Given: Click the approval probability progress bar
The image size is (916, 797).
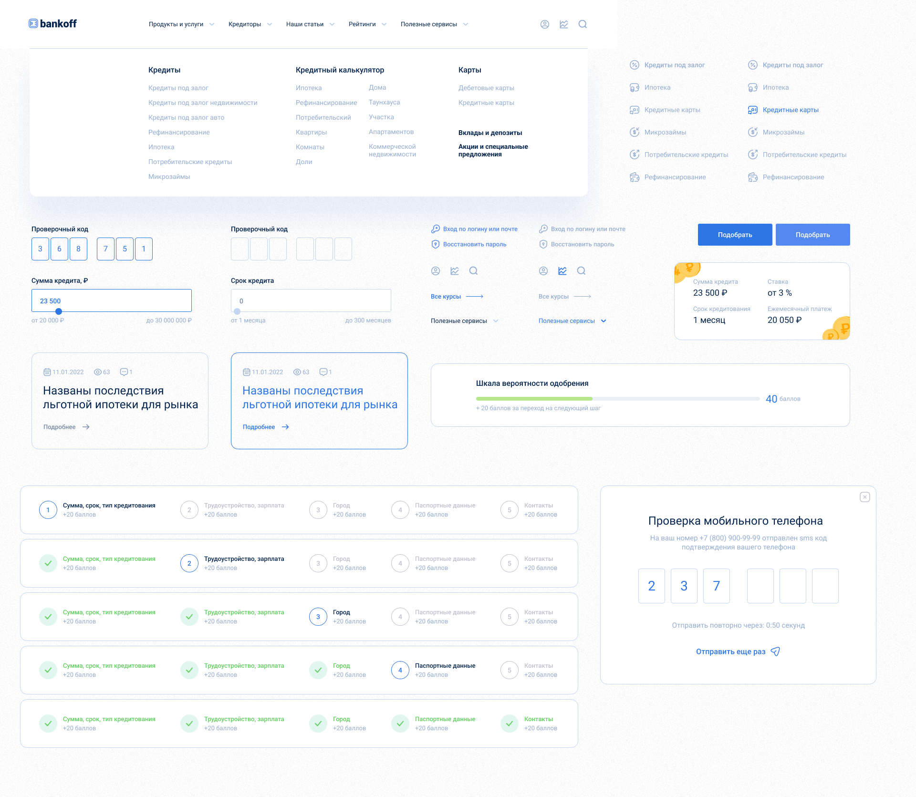Looking at the screenshot, I should (x=618, y=399).
